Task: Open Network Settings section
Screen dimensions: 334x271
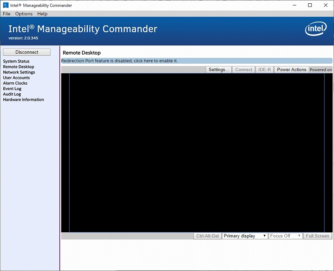Action: pyautogui.click(x=19, y=72)
